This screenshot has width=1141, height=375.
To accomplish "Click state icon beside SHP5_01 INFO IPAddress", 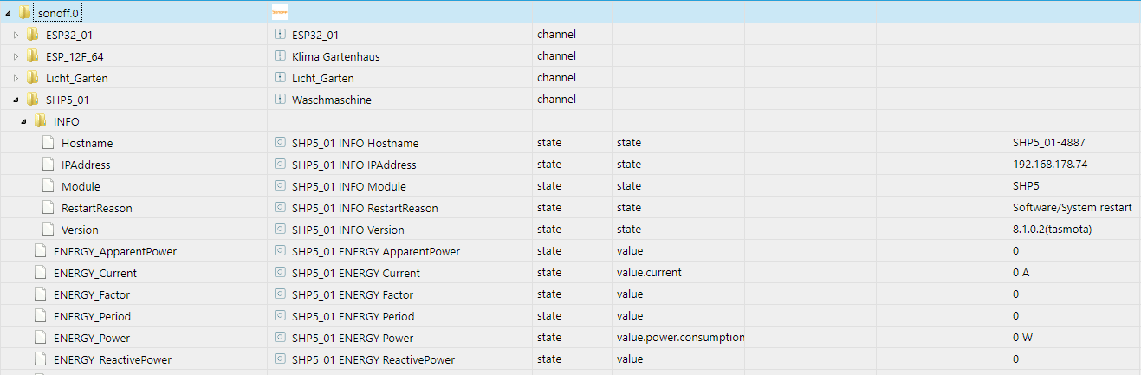I will (280, 165).
